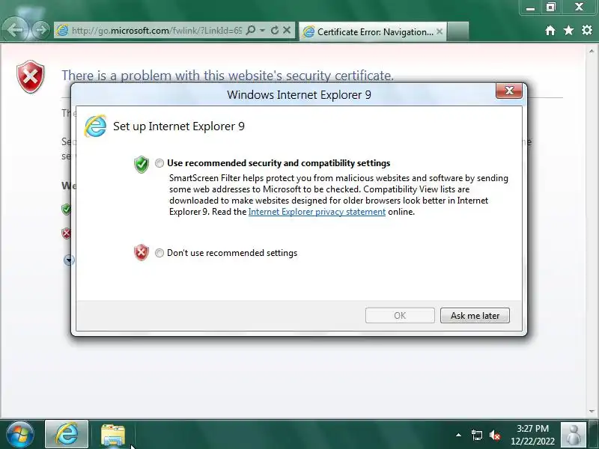The width and height of the screenshot is (599, 449).
Task: Open the Home page icon
Action: pos(550,31)
